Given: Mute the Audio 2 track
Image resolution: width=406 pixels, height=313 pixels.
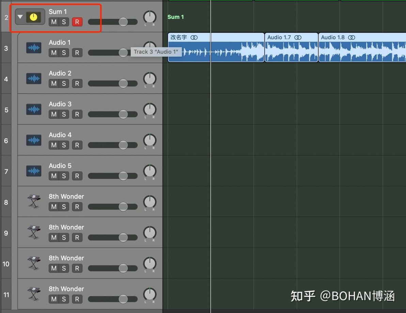Looking at the screenshot, I should [54, 84].
